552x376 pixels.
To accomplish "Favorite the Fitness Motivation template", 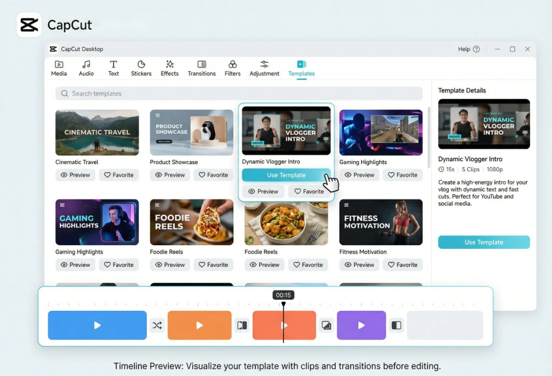I will (403, 265).
